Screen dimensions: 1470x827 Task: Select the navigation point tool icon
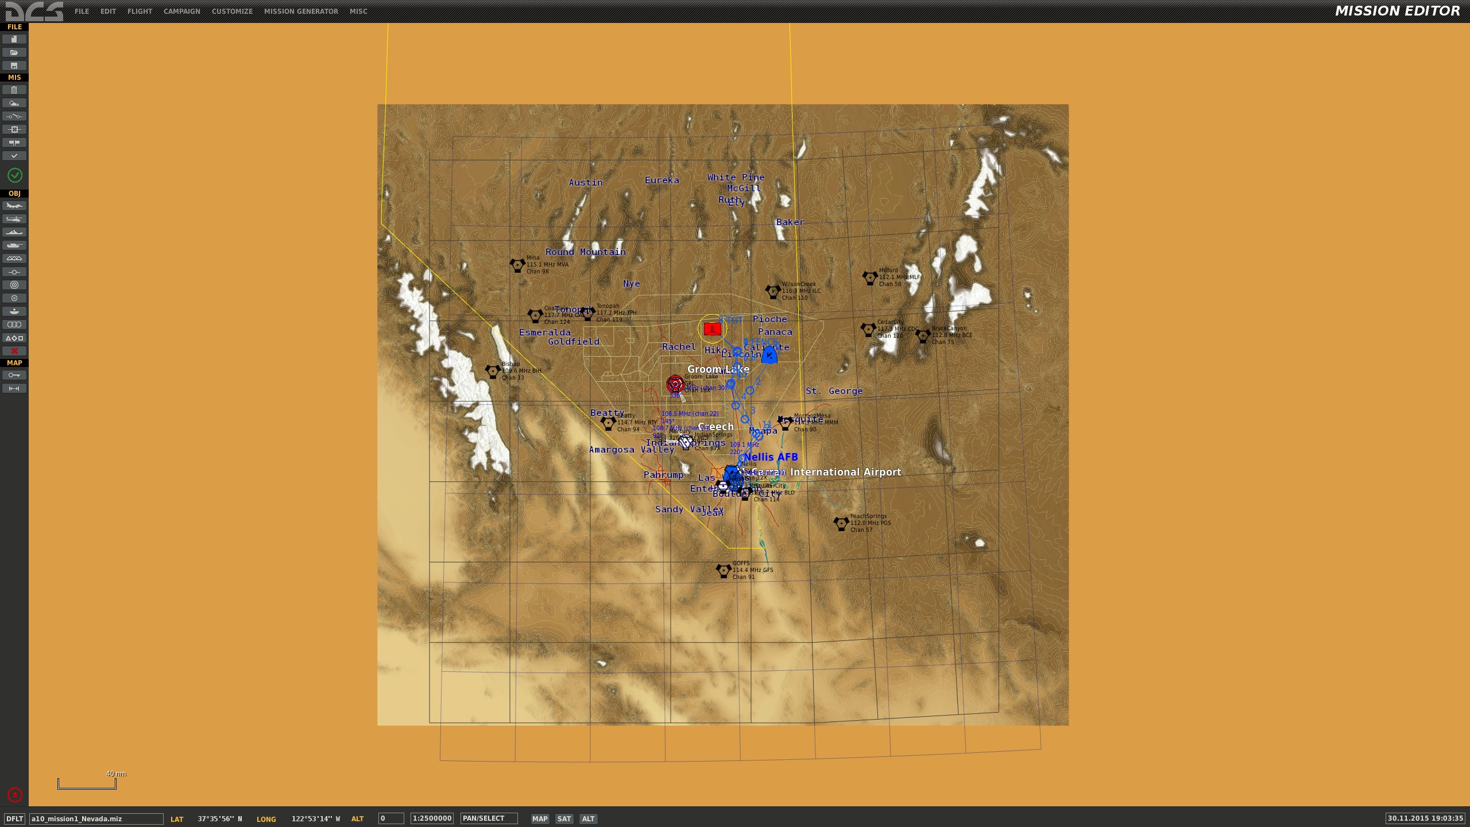coord(14,272)
